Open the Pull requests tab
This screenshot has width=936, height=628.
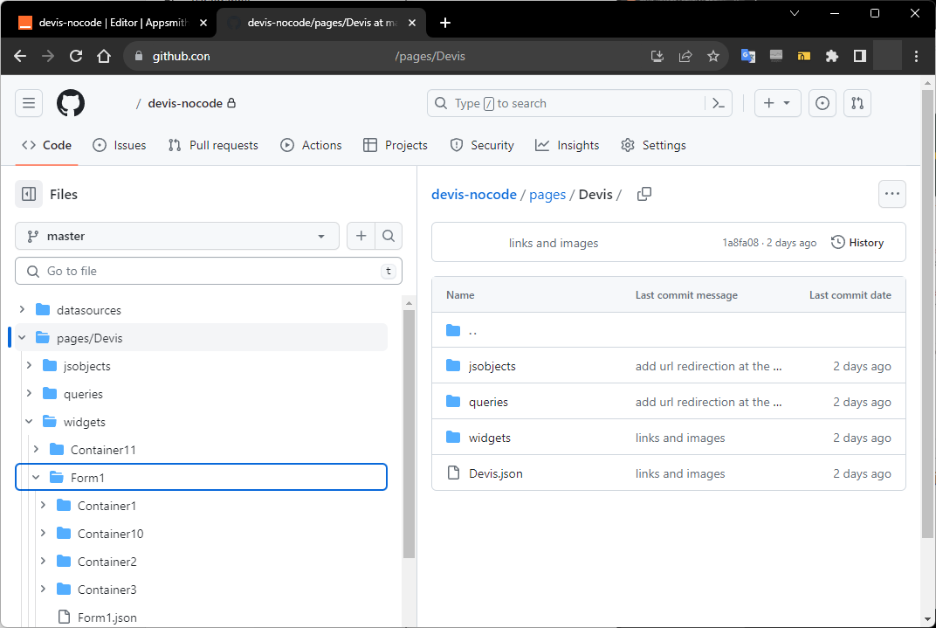(x=213, y=145)
